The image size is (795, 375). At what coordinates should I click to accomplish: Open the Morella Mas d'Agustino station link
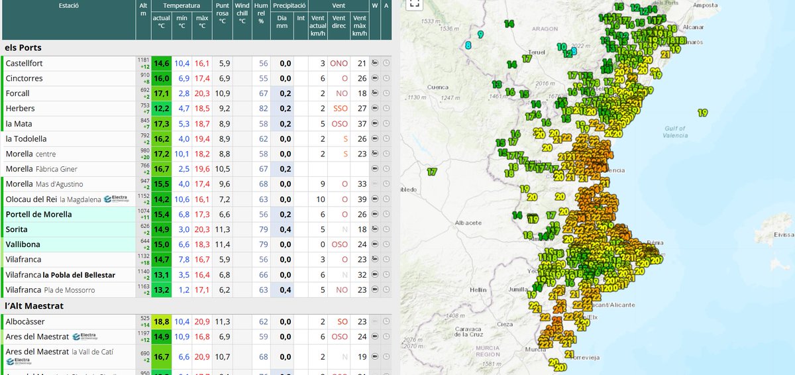point(44,184)
